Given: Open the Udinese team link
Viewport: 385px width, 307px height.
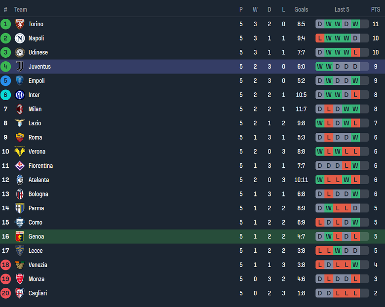Looking at the screenshot, I should (38, 52).
